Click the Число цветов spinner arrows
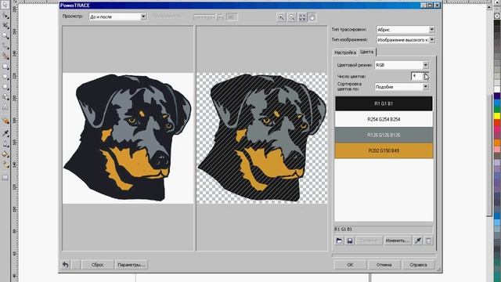501x282 pixels. [x=426, y=76]
